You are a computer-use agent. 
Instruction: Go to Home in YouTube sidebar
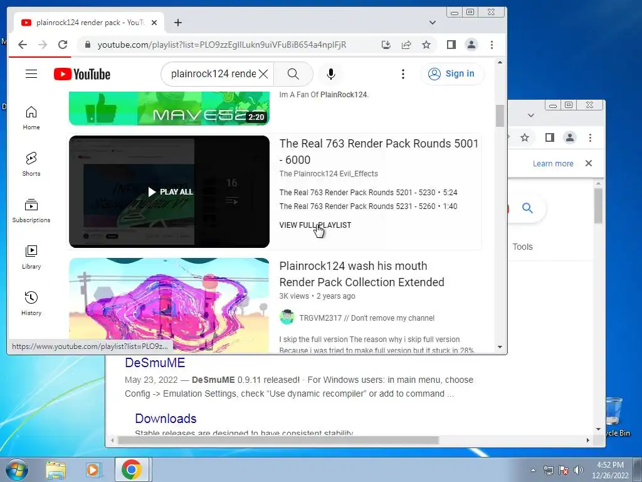tap(31, 118)
